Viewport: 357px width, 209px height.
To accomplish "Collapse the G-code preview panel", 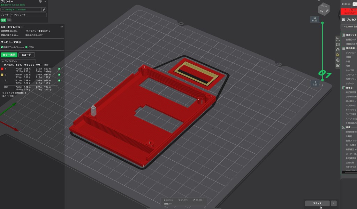I will click(x=62, y=27).
